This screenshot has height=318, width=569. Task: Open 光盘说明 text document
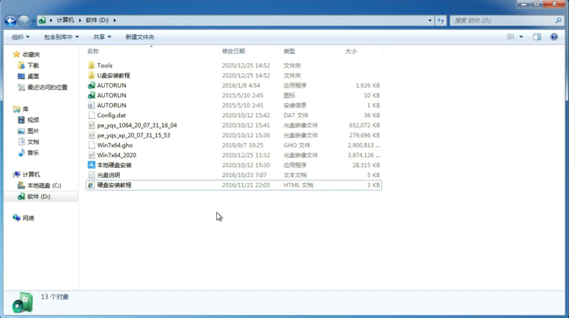(108, 174)
